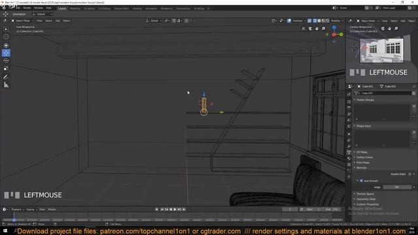Select the dashed Select Circle tool
Screen dimensions: 418x235
pos(6,37)
